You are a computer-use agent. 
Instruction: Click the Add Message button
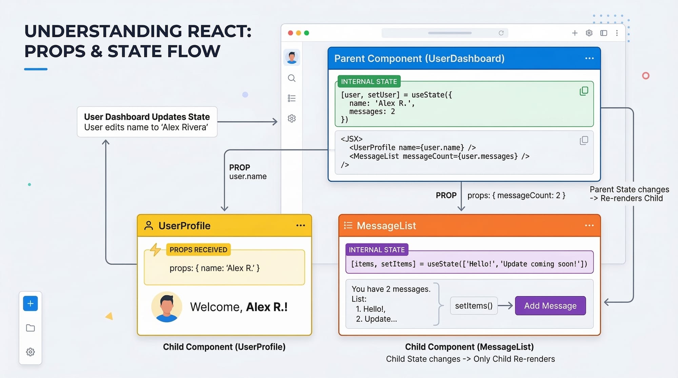coord(550,306)
